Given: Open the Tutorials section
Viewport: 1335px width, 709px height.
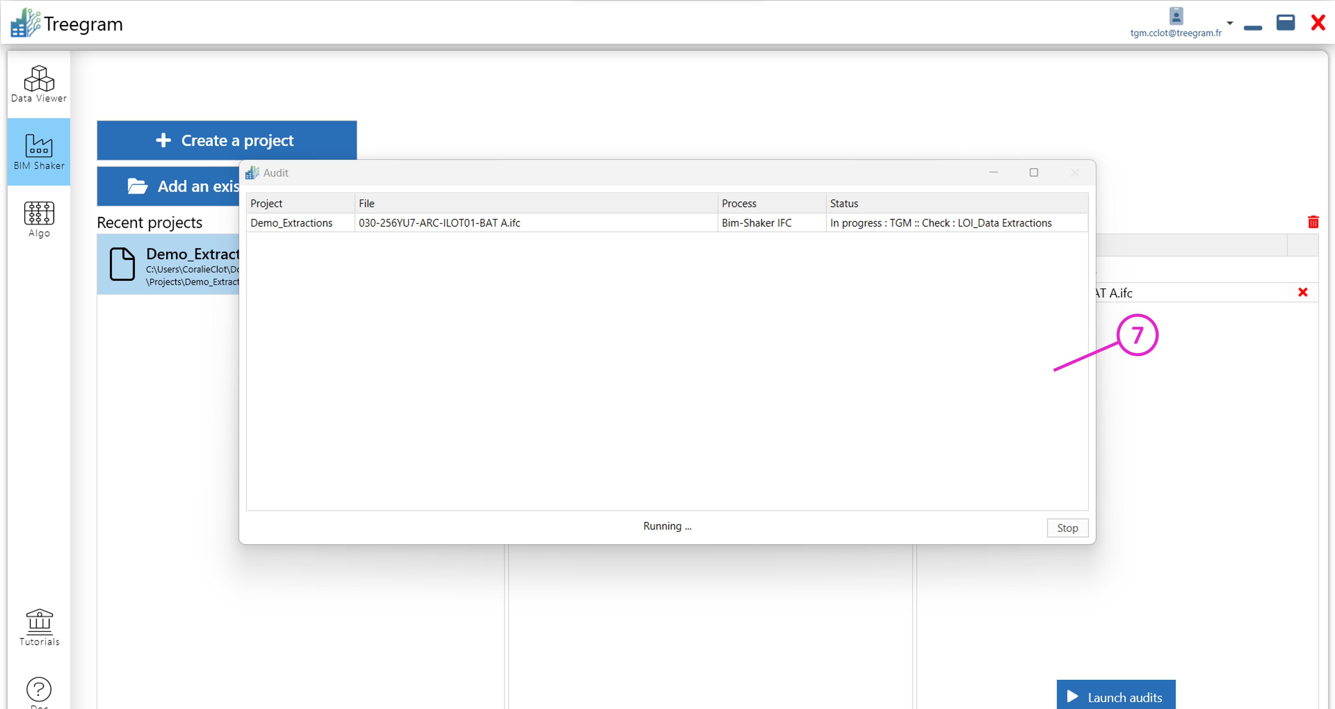Looking at the screenshot, I should (x=39, y=627).
